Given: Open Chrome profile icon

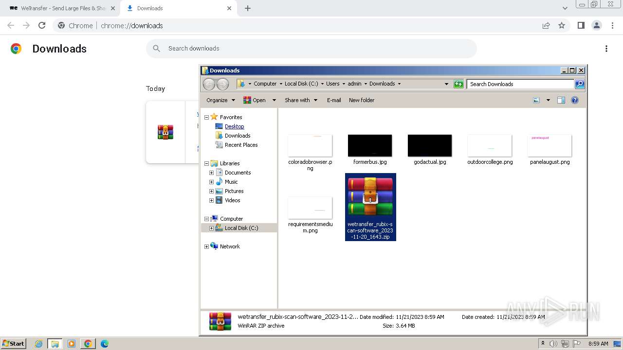Looking at the screenshot, I should pos(596,25).
